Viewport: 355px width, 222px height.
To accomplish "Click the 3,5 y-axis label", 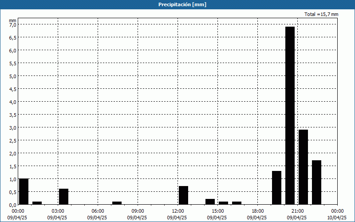I will click(x=13, y=115).
